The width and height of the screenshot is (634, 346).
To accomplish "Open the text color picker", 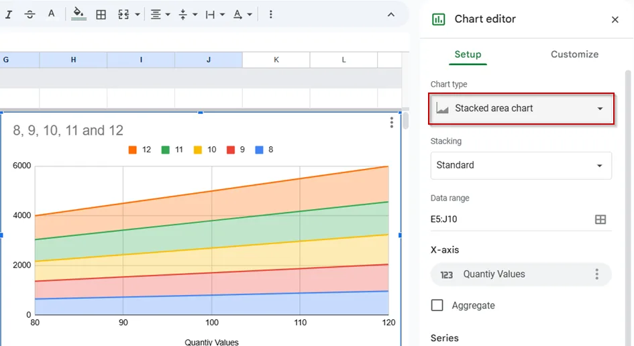I will (x=52, y=14).
